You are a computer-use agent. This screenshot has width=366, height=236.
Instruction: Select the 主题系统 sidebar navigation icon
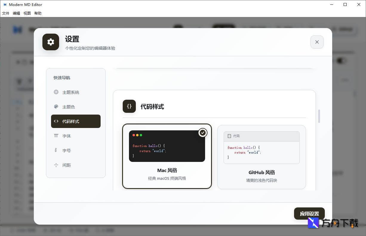pyautogui.click(x=56, y=92)
